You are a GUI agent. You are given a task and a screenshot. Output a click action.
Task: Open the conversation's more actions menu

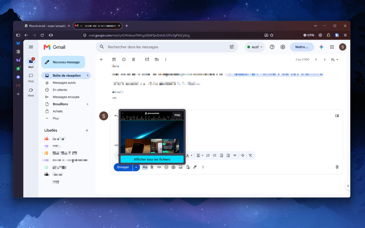coord(166,60)
